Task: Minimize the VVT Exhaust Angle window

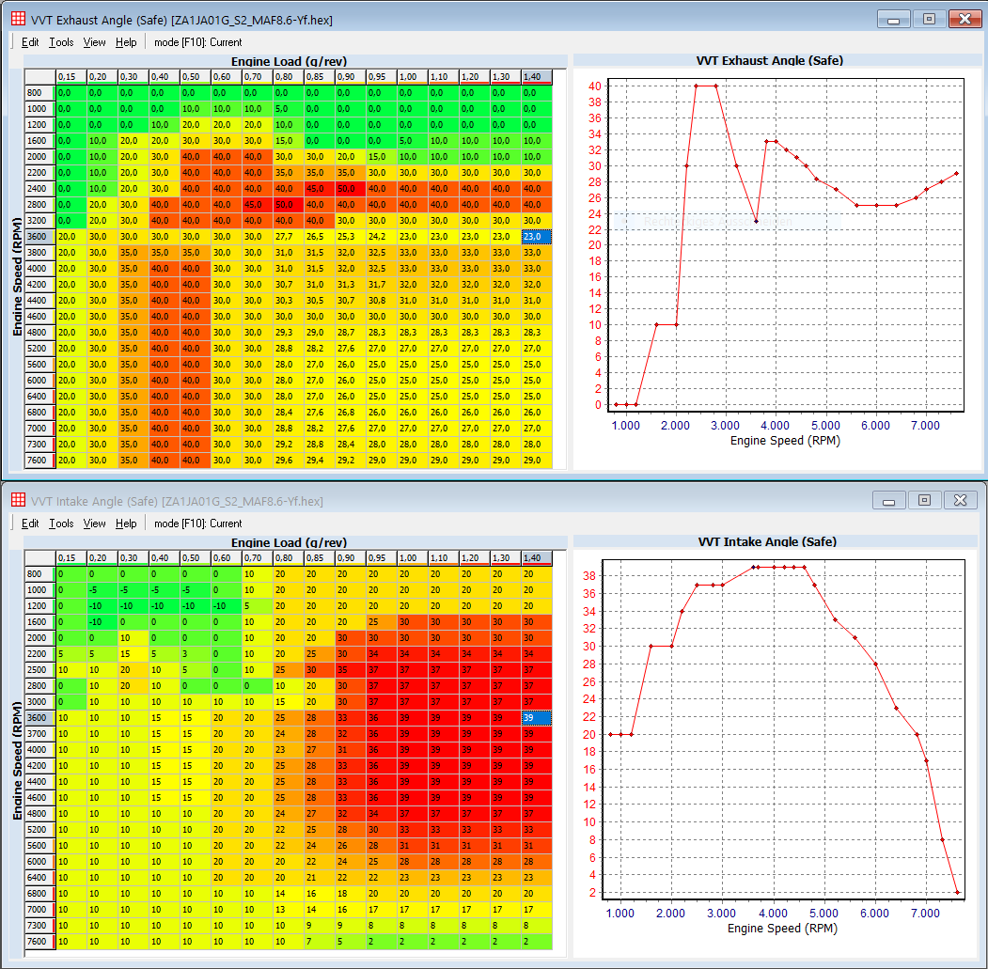Action: tap(893, 19)
